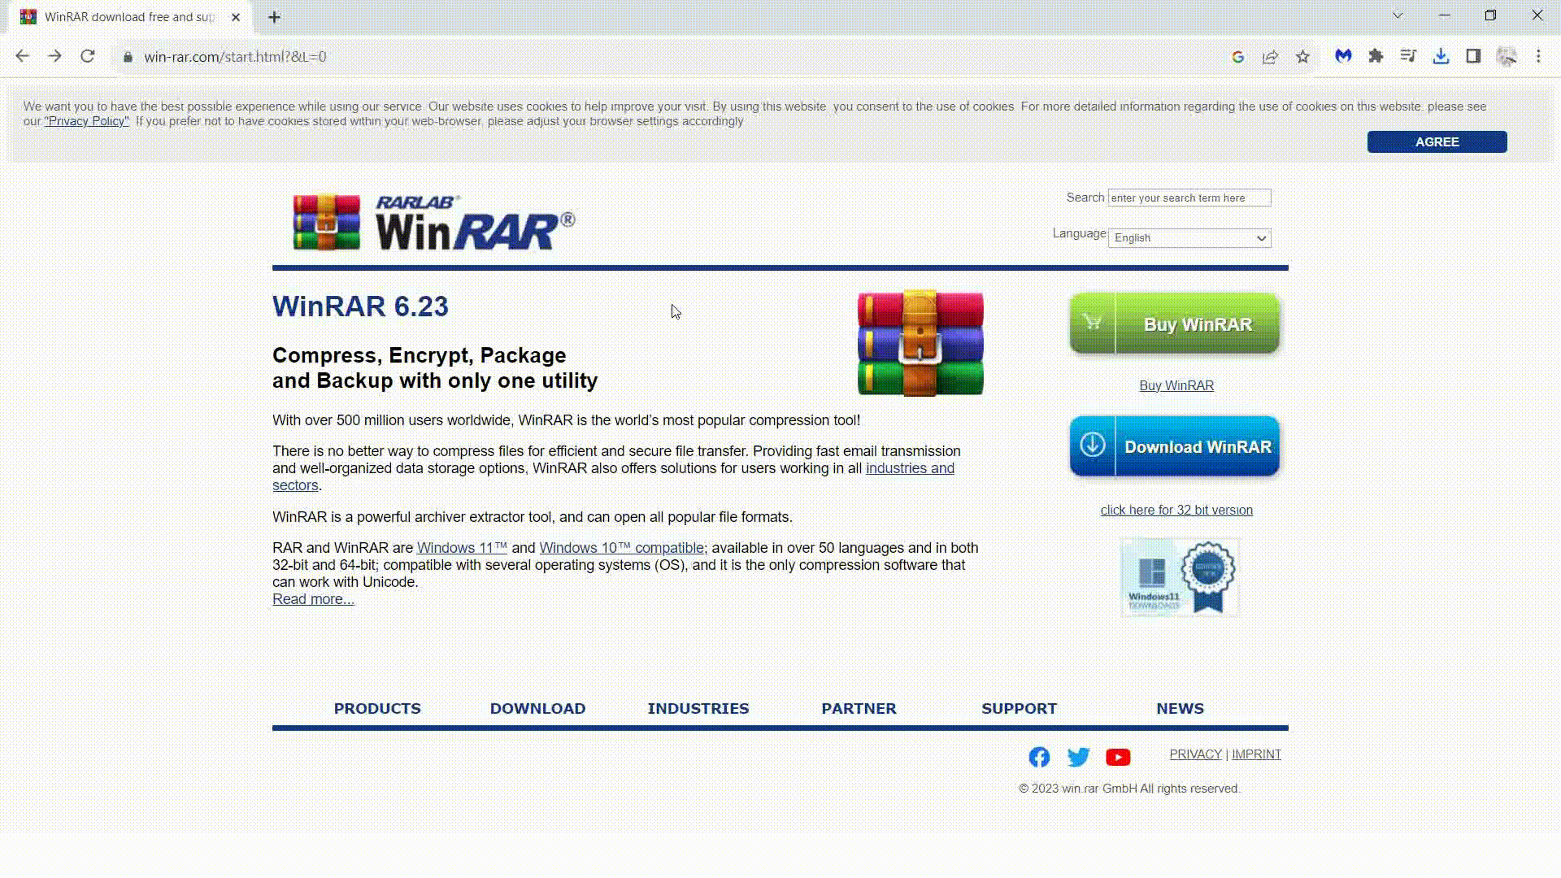Expand the Language dropdown
Image resolution: width=1561 pixels, height=878 pixels.
[x=1189, y=238]
